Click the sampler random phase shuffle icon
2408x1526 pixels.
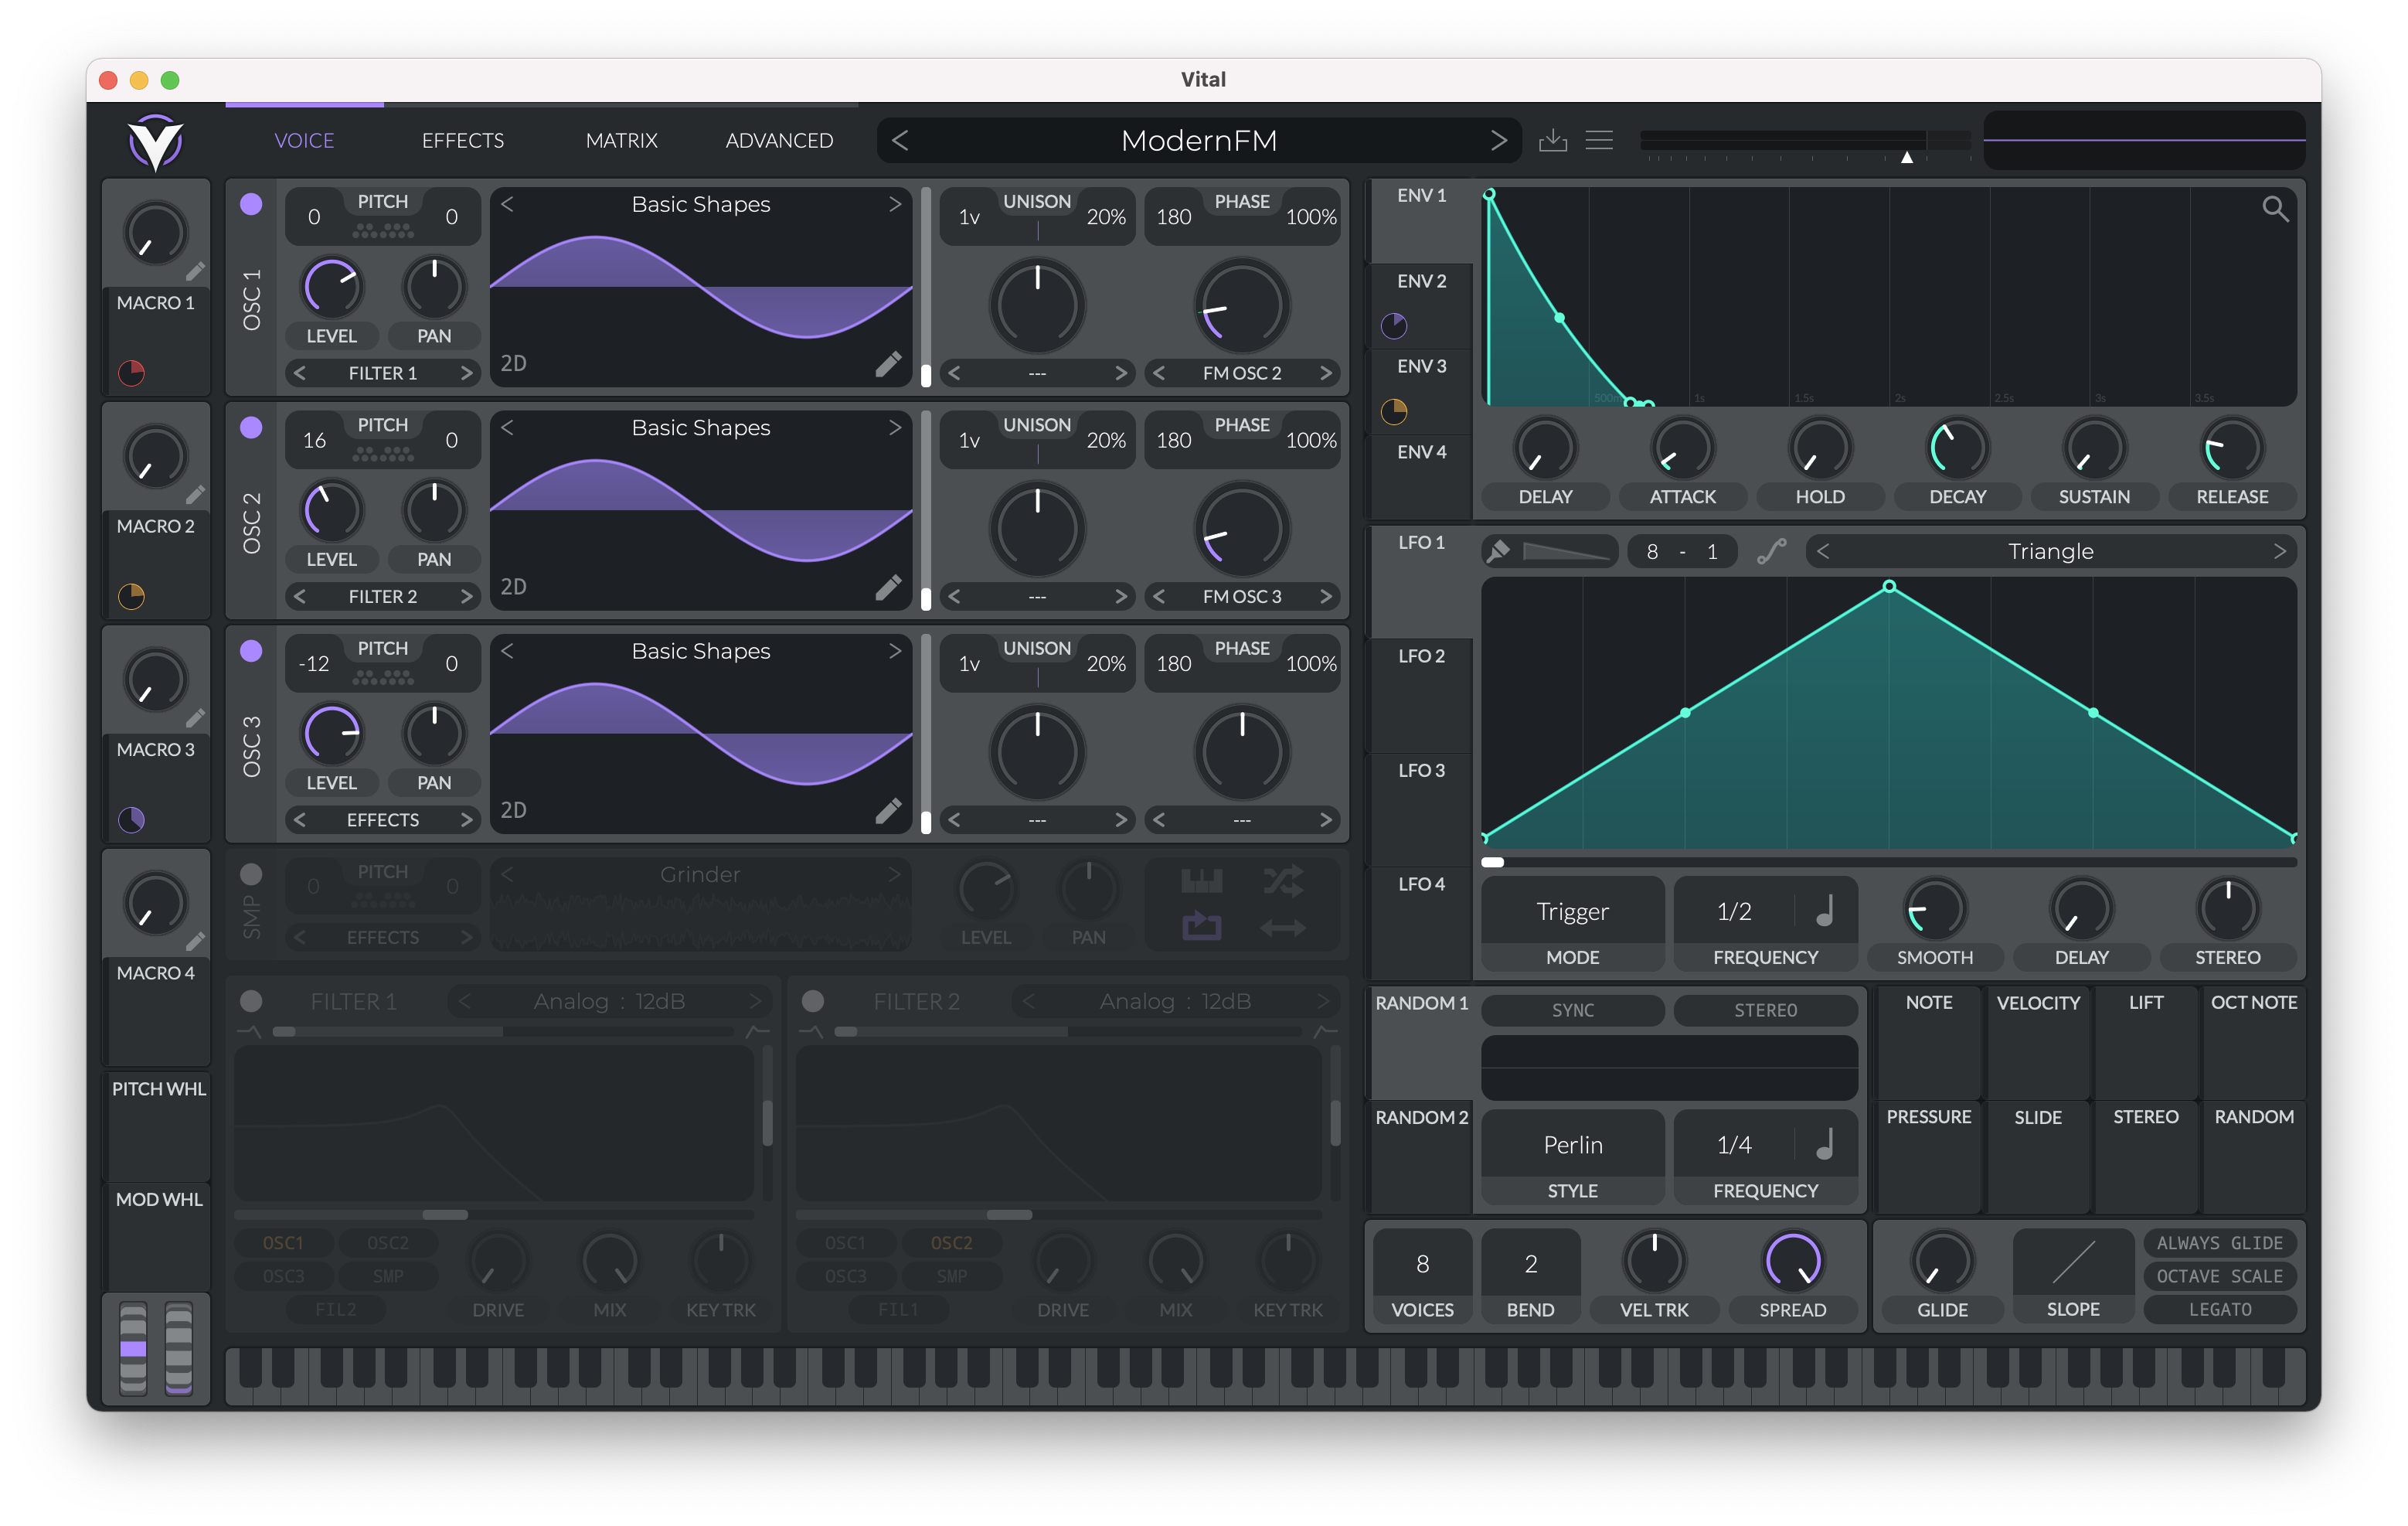1283,881
